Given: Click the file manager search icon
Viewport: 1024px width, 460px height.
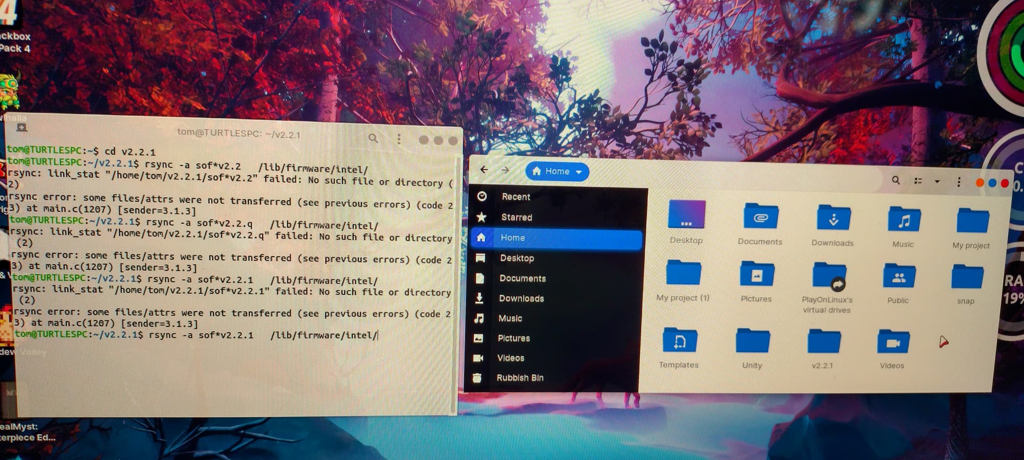Looking at the screenshot, I should pyautogui.click(x=896, y=180).
